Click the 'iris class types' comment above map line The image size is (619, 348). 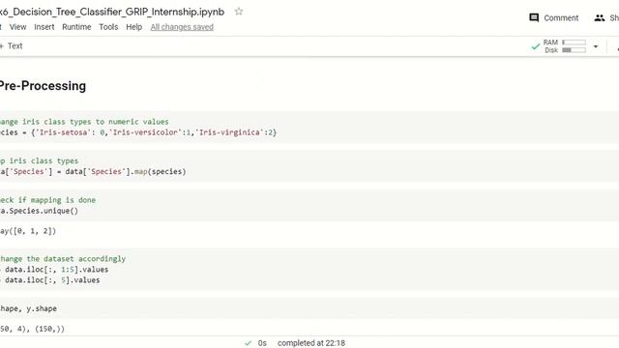tap(44, 160)
